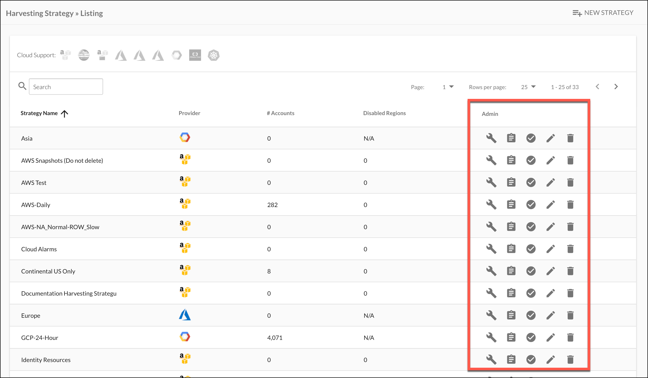Toggle checkmark circle for AWS-NA_Normal-ROW_Slow
648x378 pixels.
click(x=531, y=227)
